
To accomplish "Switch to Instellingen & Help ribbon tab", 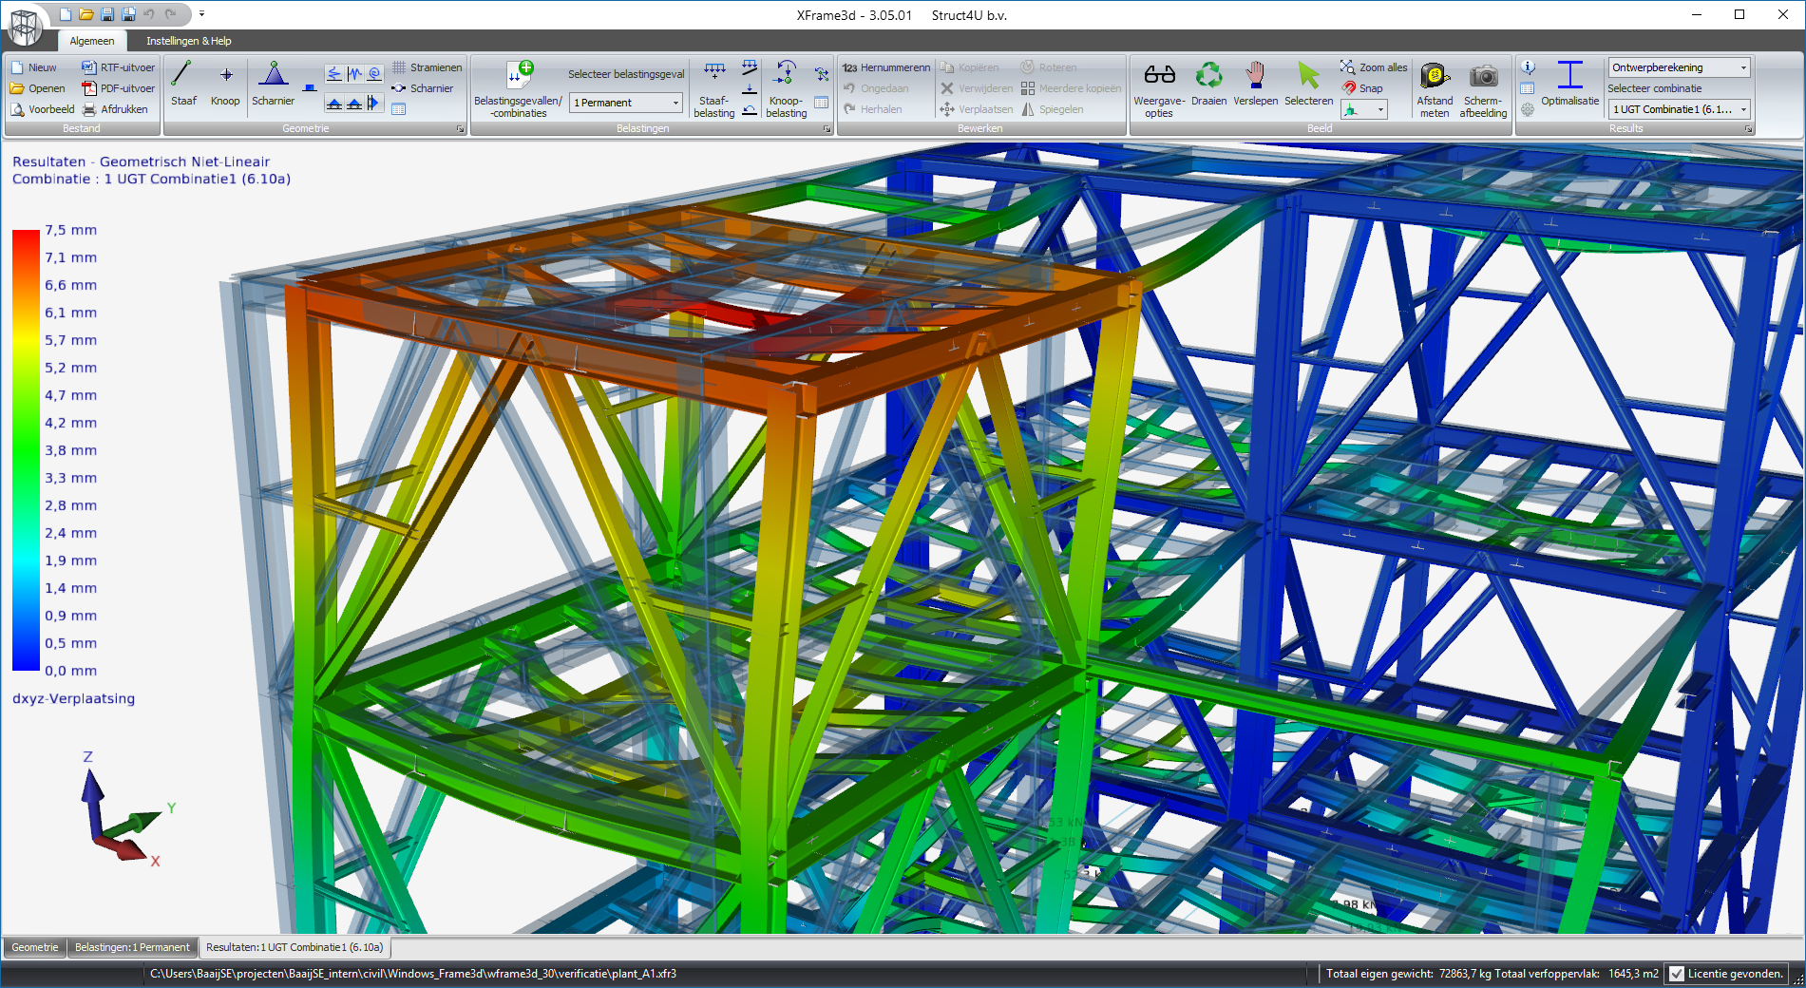I will pos(188,41).
